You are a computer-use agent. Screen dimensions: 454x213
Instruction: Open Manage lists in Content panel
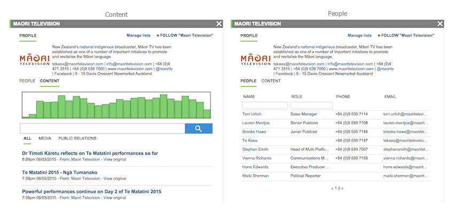(x=138, y=36)
